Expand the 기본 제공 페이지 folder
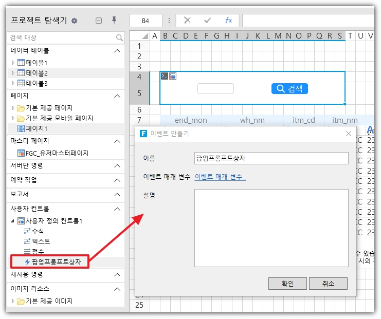 click(x=13, y=108)
